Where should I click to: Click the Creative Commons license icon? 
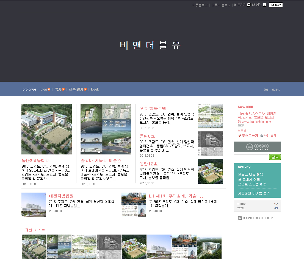tap(249, 147)
